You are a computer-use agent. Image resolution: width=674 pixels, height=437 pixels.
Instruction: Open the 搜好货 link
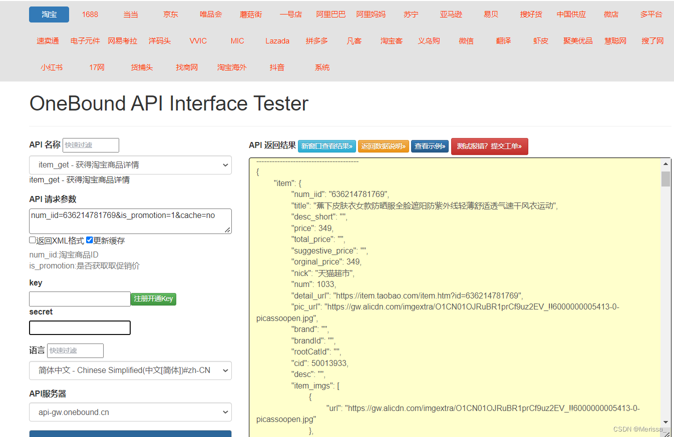coord(531,14)
